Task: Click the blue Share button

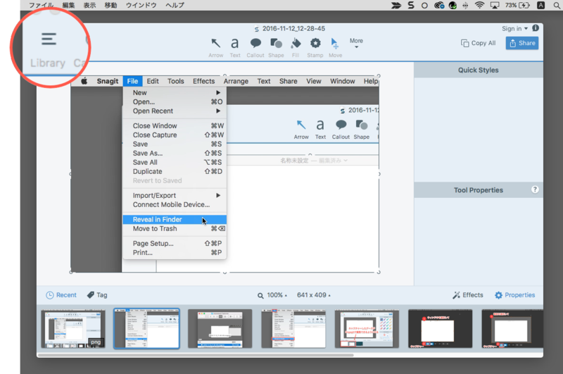Action: pos(522,43)
